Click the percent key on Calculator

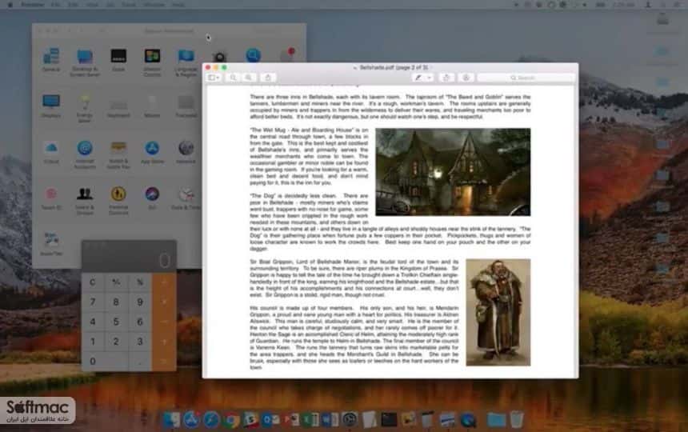[140, 282]
